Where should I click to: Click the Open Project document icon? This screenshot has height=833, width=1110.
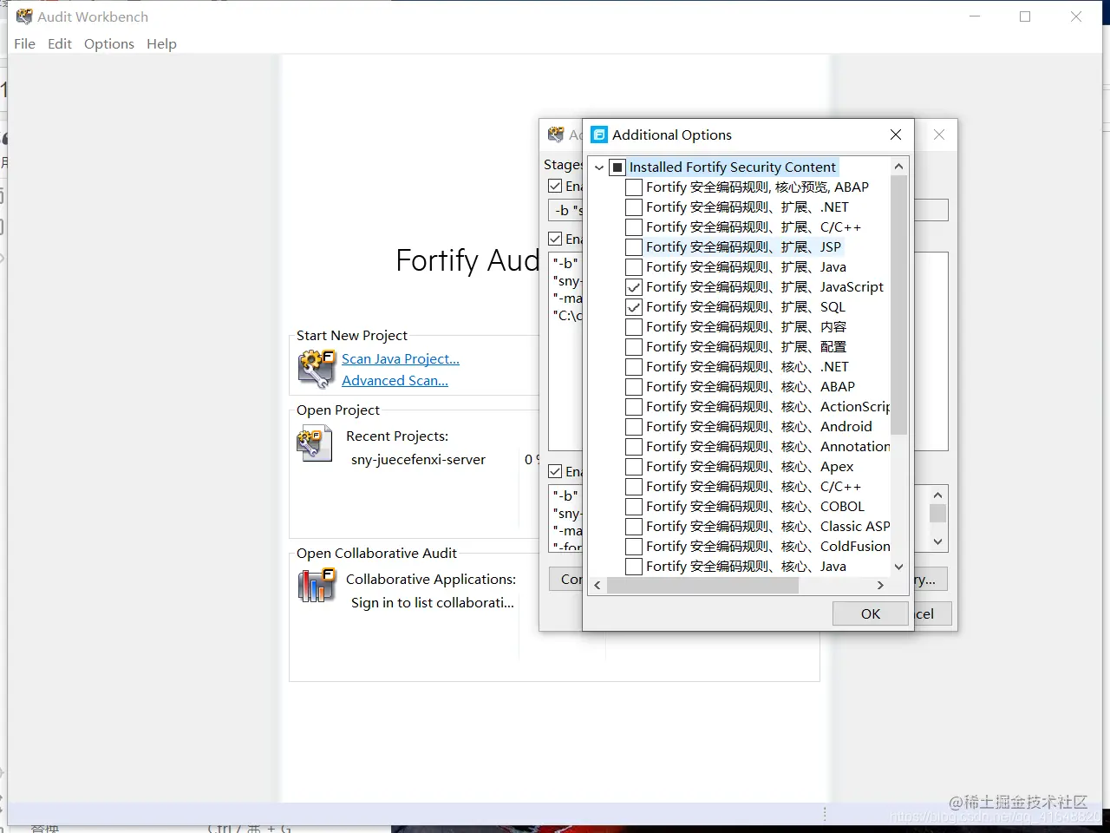pos(315,444)
